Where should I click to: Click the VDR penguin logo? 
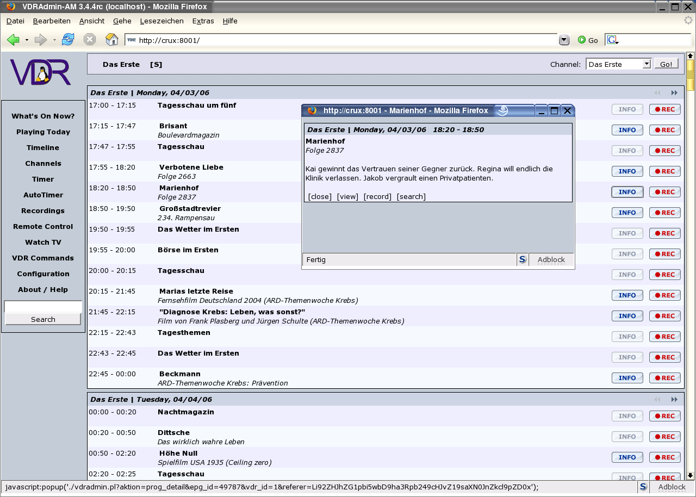(41, 72)
